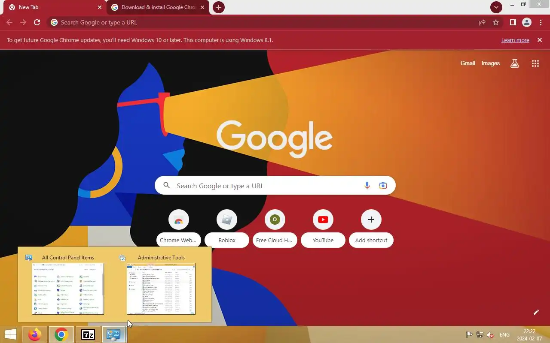The image size is (550, 343).
Task: Select All Control Panel Items window preview
Action: (68, 285)
